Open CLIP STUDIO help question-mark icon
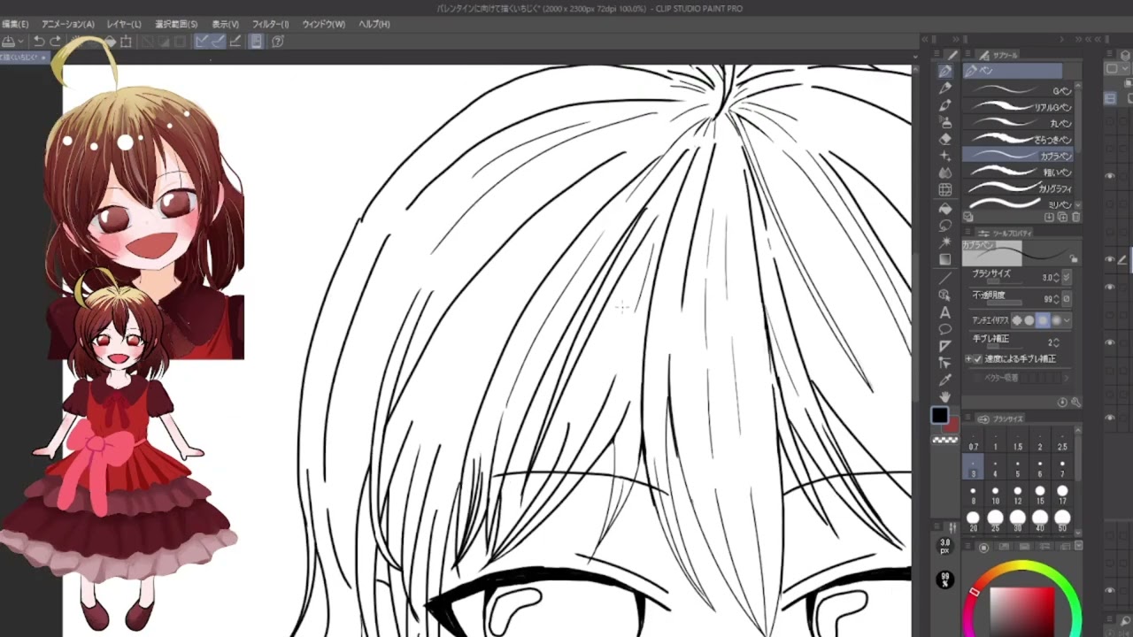Screen dimensions: 1133x637 pos(277,41)
